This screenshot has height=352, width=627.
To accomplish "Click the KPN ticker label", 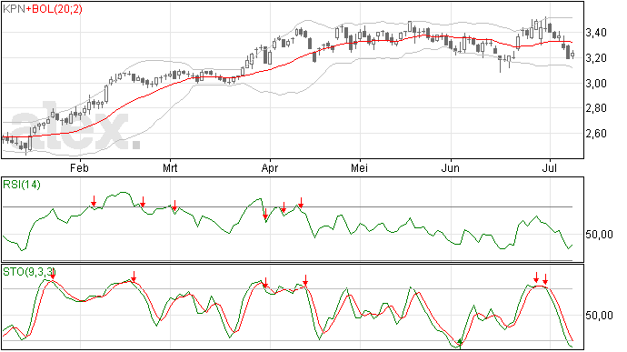I will 14,9.
